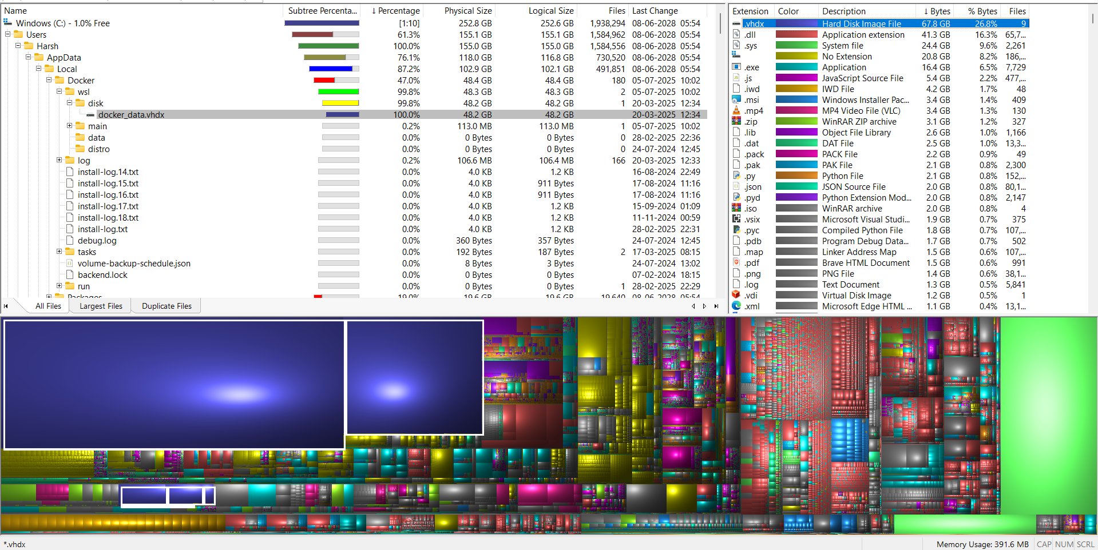Viewport: 1098px width, 550px height.
Task: Click the VirtualBox icon next to .vdi
Action: point(736,296)
